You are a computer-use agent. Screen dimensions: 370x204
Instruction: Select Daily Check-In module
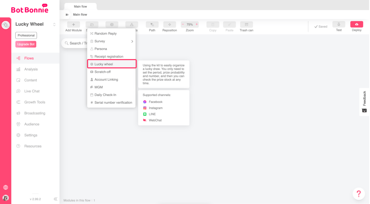(x=111, y=95)
